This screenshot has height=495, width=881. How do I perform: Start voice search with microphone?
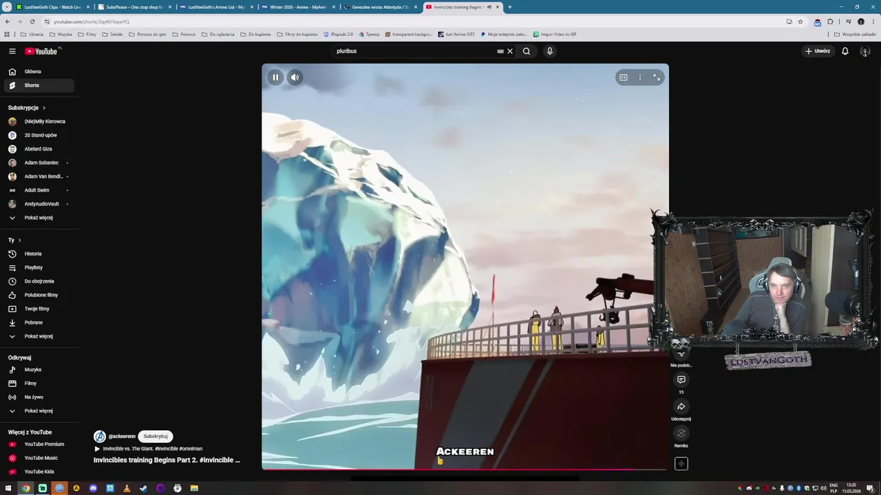550,51
